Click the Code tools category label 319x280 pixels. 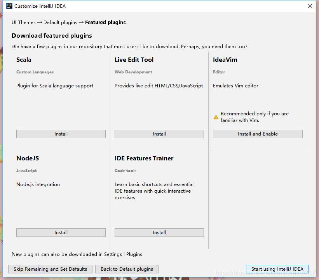126,170
